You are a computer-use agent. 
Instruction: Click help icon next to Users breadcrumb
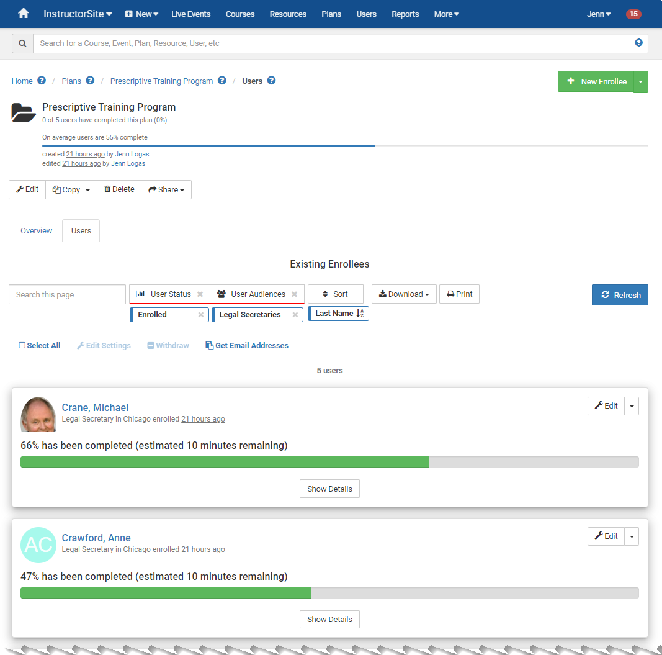point(272,80)
